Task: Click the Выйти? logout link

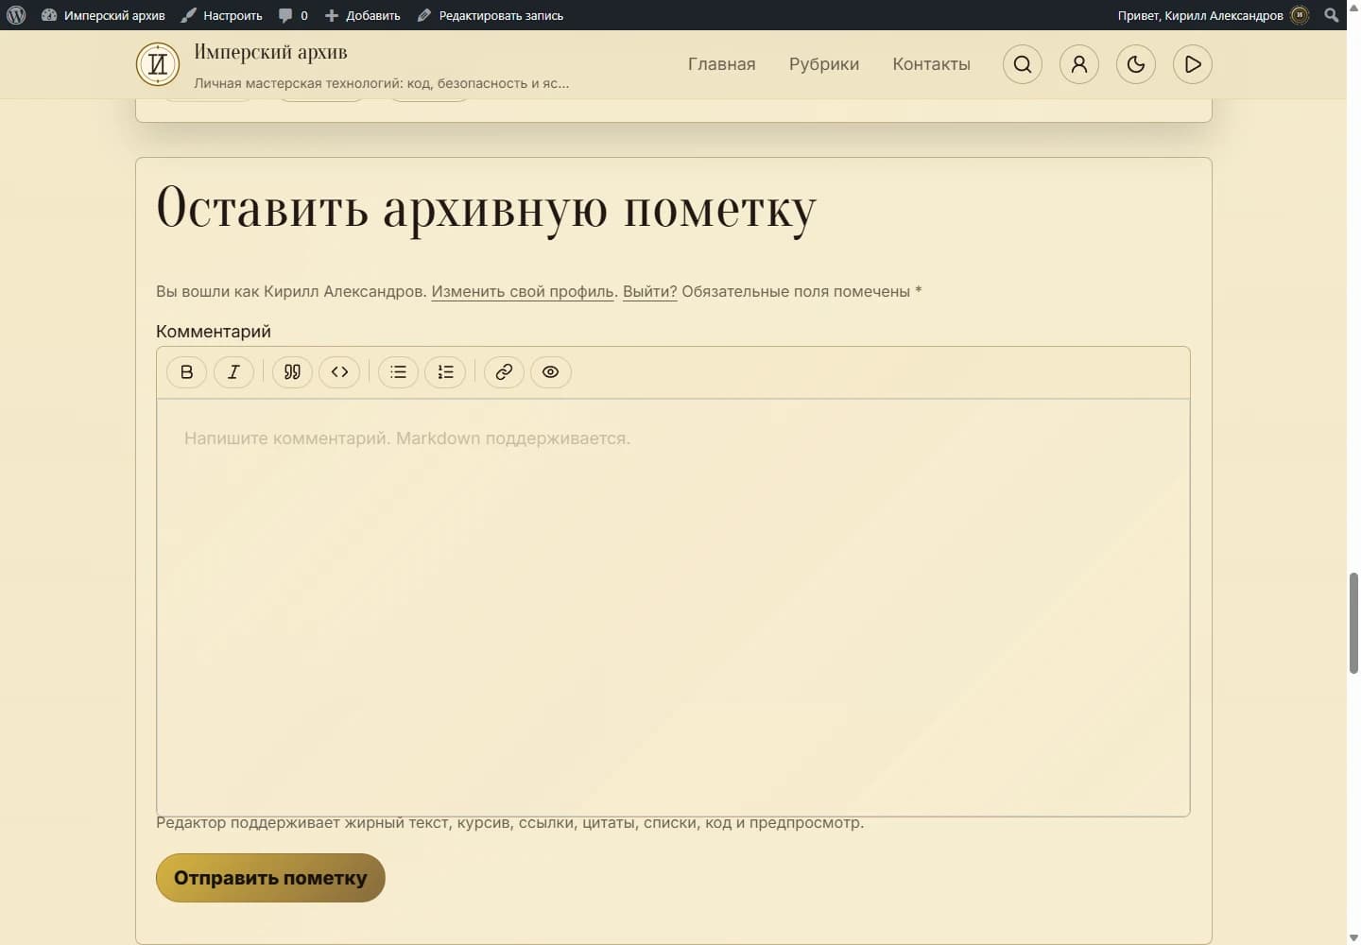Action: click(x=650, y=291)
